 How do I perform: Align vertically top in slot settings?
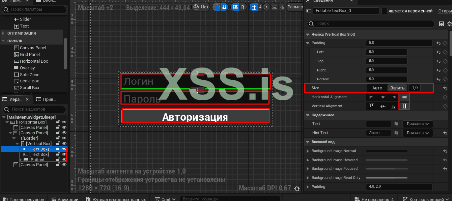click(371, 106)
